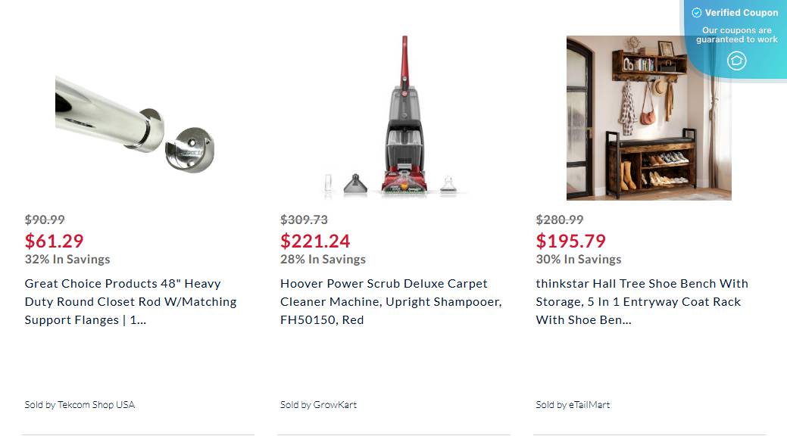Click the 30% In Savings label
The height and width of the screenshot is (436, 787).
pos(579,259)
